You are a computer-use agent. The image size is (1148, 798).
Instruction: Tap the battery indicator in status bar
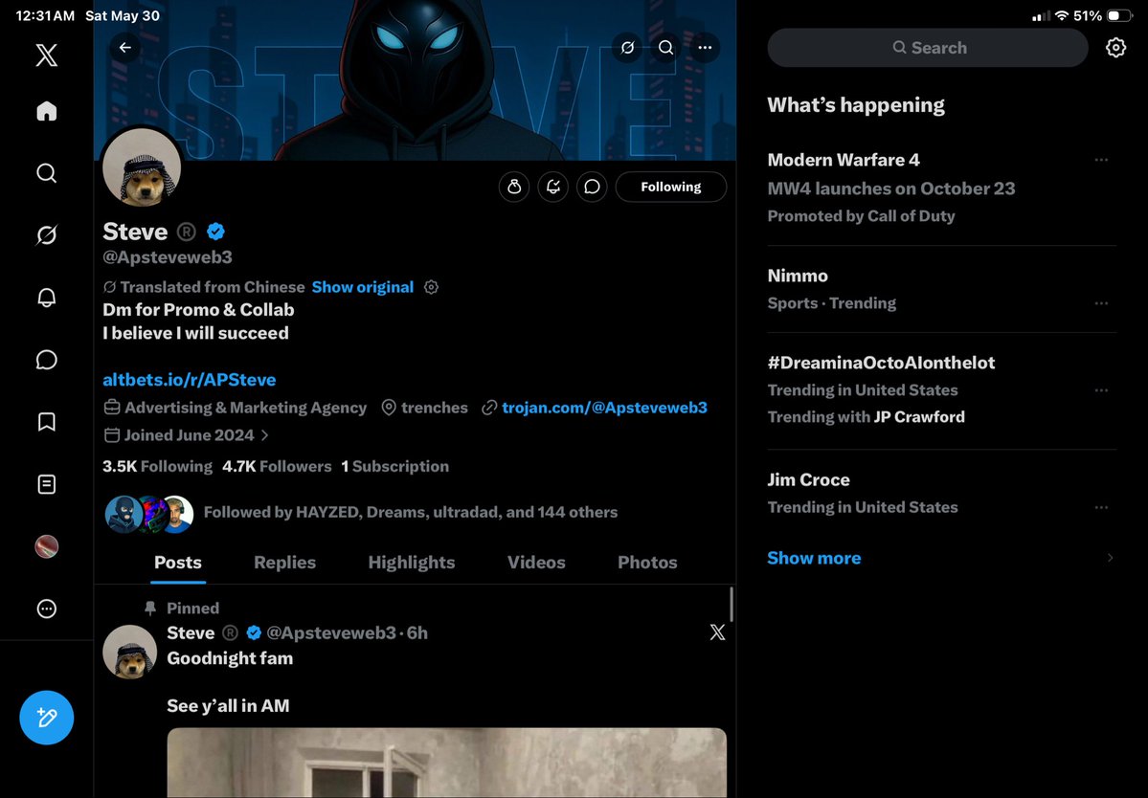1118,15
